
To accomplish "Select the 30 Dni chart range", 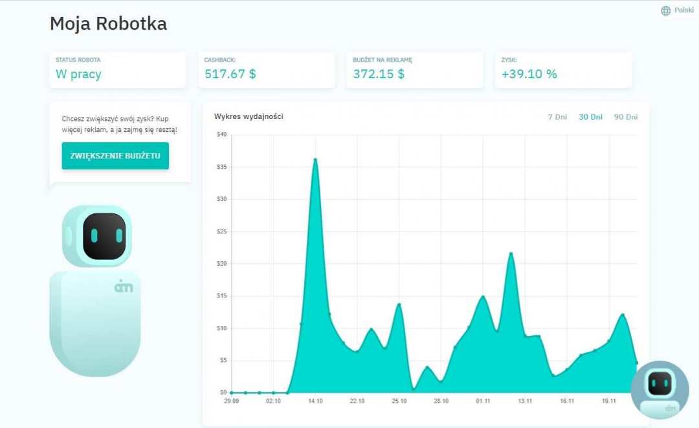I will click(x=590, y=117).
